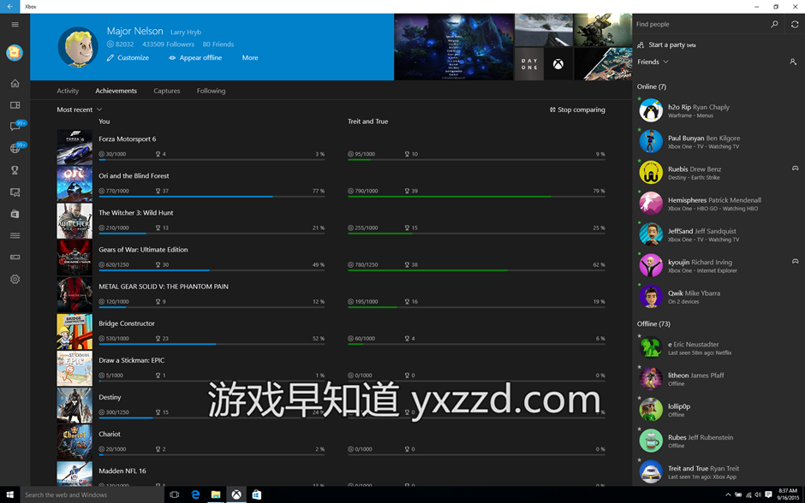Open Achievements trophy icon in sidebar
This screenshot has height=503, width=805.
tap(15, 170)
